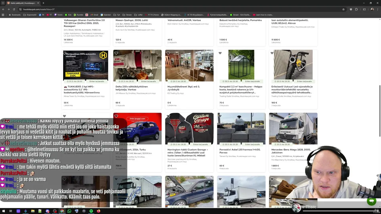
Task: Open the Kick bookmark
Action: coord(68,15)
